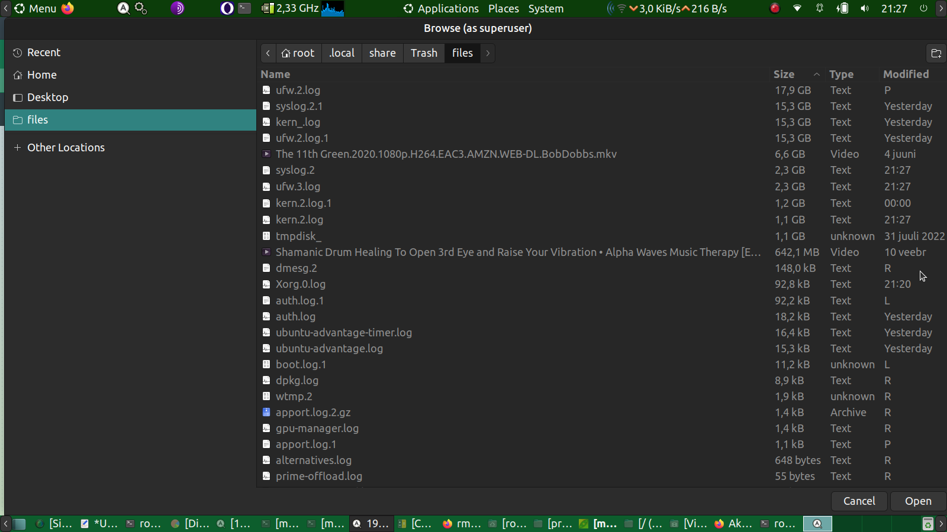Navigate to .local in path bar
This screenshot has width=947, height=532.
click(x=342, y=53)
